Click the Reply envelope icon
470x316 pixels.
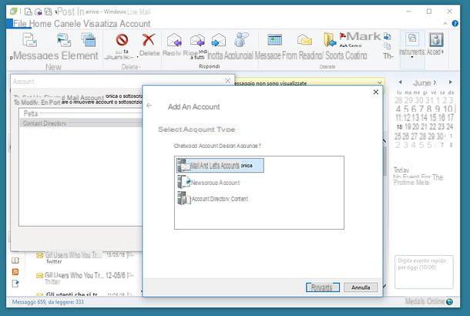[x=174, y=40]
